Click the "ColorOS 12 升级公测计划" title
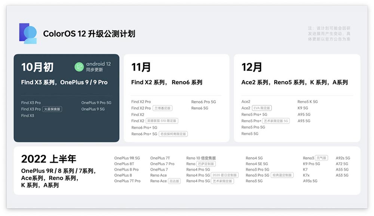This screenshot has width=374, height=216. coord(89,34)
